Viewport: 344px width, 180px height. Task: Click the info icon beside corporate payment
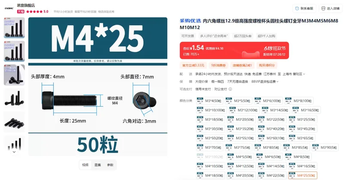(x=230, y=89)
